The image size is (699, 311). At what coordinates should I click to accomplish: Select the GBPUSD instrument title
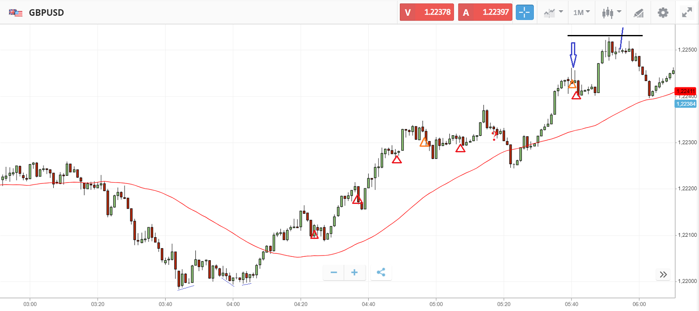pos(47,13)
